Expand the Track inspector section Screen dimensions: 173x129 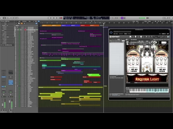tap(1, 45)
